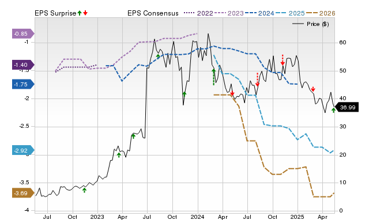Viewport: 369px width, 220px height.
Task: Click the dark blue -1.75 value tag
Action: [x=23, y=85]
